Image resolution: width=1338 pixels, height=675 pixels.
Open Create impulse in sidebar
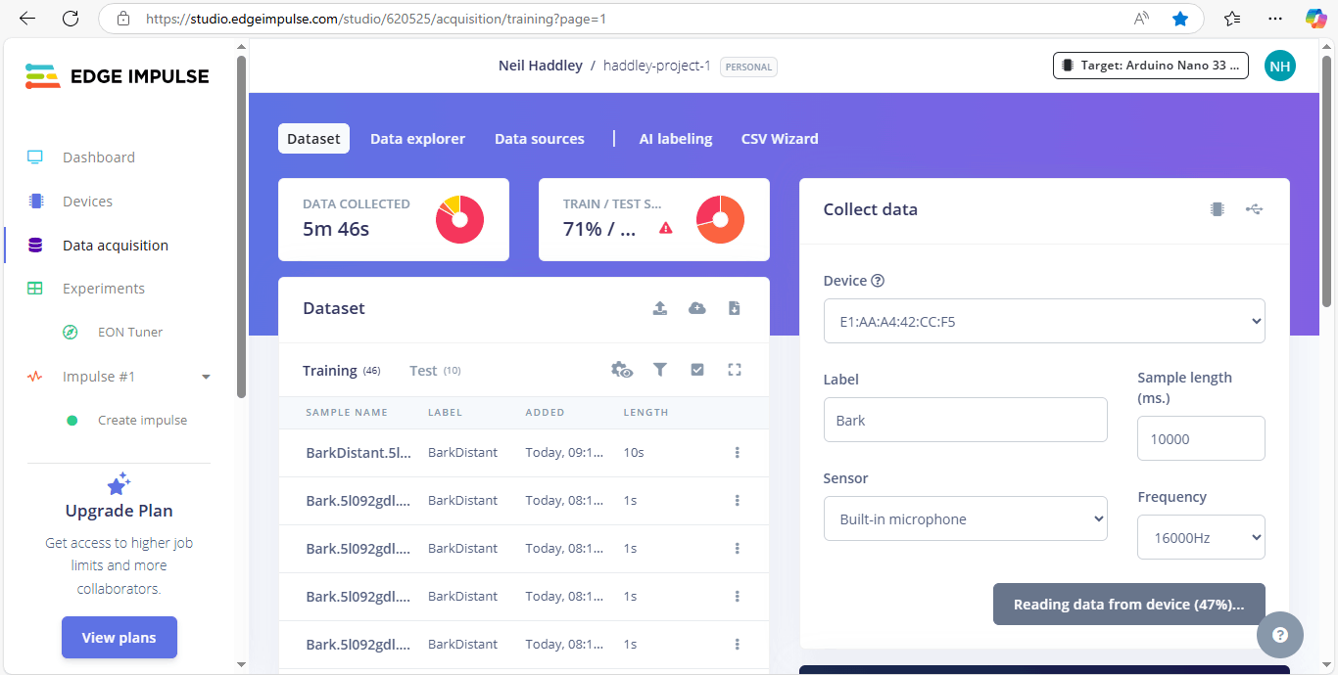142,421
